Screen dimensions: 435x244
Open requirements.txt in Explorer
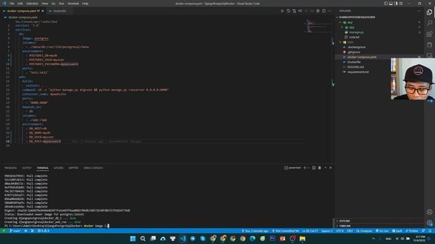[358, 72]
